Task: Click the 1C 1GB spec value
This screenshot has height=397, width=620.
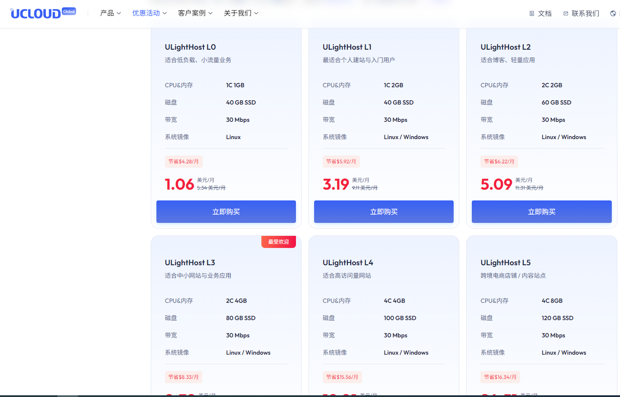Action: [x=235, y=85]
